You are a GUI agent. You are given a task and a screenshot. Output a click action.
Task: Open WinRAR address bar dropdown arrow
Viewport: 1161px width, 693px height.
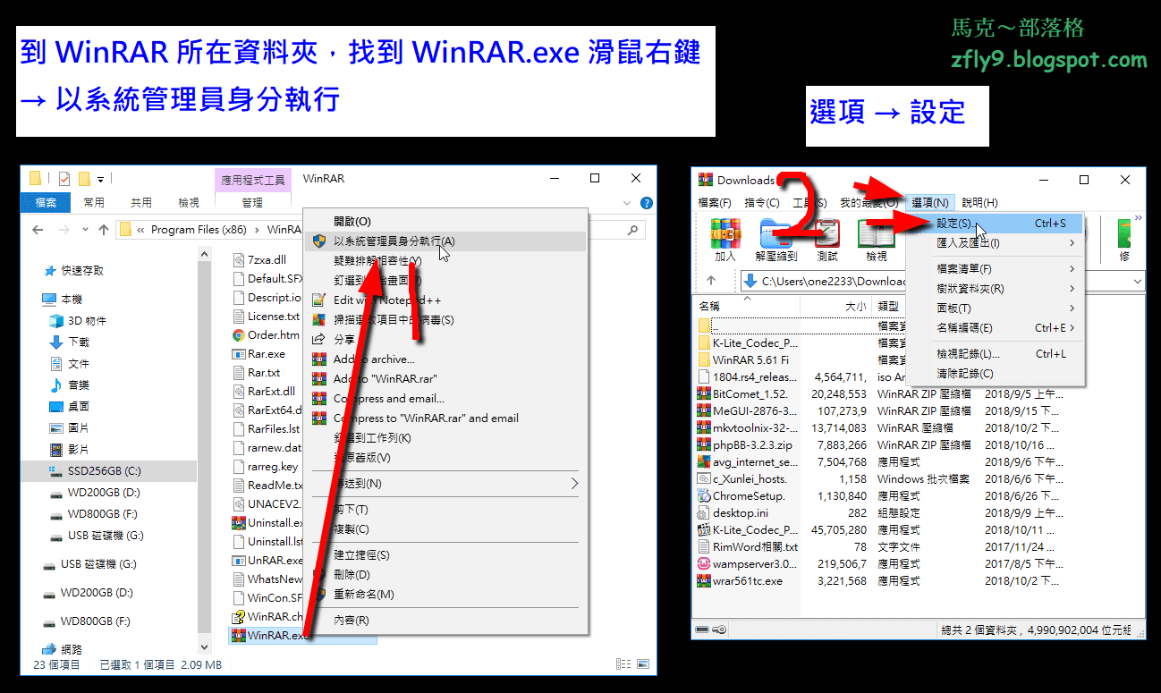click(1137, 281)
